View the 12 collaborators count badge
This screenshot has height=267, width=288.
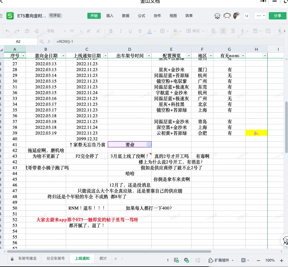(x=247, y=16)
